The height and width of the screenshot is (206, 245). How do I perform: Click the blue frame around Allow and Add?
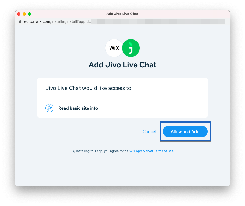click(185, 122)
